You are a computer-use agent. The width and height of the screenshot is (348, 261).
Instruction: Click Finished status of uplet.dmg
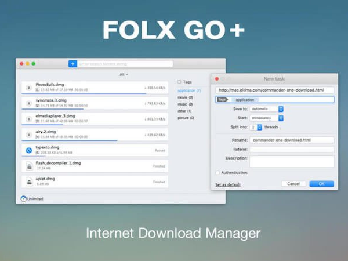click(x=159, y=182)
